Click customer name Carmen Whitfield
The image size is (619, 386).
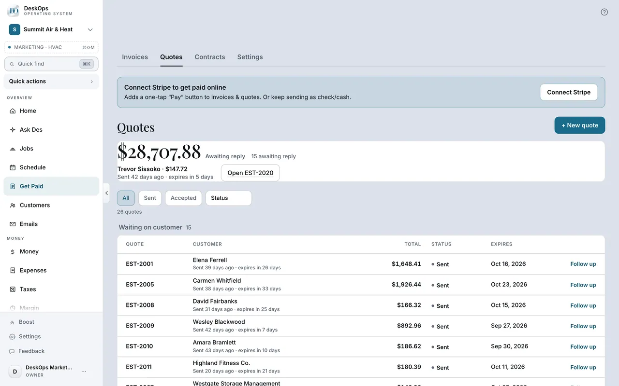[217, 281]
